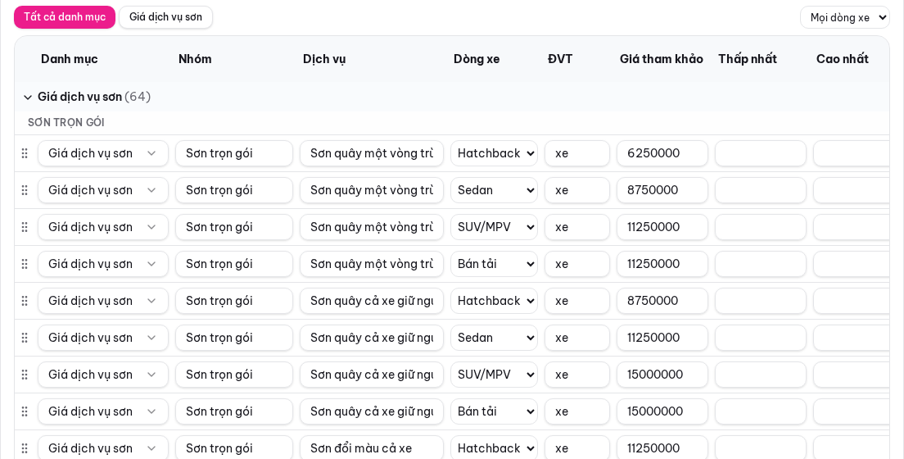Click drag handle of SUV/MPV 11250000 row
The height and width of the screenshot is (459, 904).
coord(25,228)
